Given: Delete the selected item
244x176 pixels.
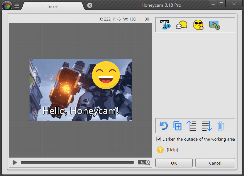Looking at the screenshot, I should click(x=220, y=126).
